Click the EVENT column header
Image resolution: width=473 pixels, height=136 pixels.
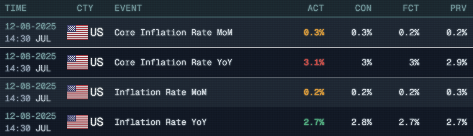pyautogui.click(x=128, y=8)
